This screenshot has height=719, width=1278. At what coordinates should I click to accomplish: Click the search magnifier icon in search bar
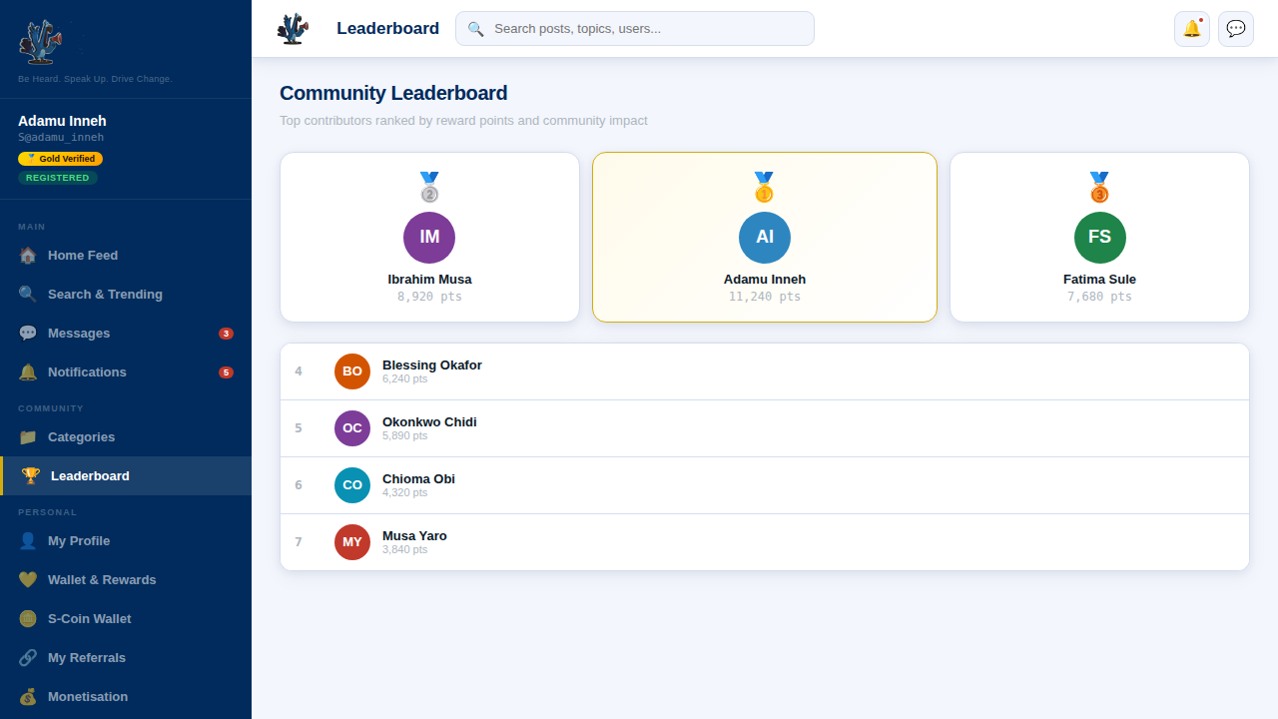[x=476, y=29]
